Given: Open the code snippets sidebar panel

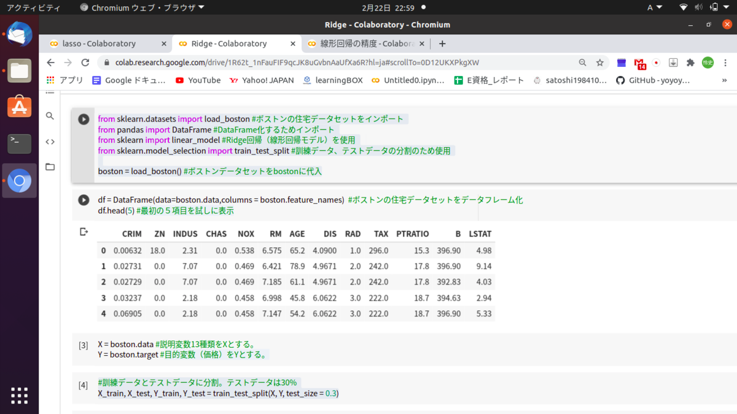Looking at the screenshot, I should [x=50, y=142].
